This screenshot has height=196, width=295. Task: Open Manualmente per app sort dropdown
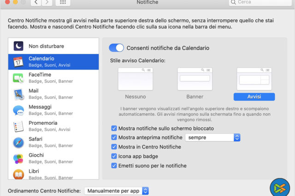point(117,191)
